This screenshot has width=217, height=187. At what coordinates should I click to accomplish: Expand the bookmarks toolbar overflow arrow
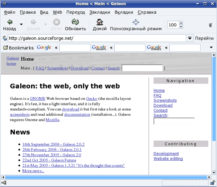click(x=211, y=47)
